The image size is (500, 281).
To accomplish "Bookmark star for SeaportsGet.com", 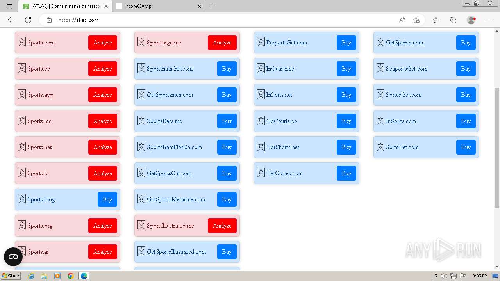I will [380, 68].
